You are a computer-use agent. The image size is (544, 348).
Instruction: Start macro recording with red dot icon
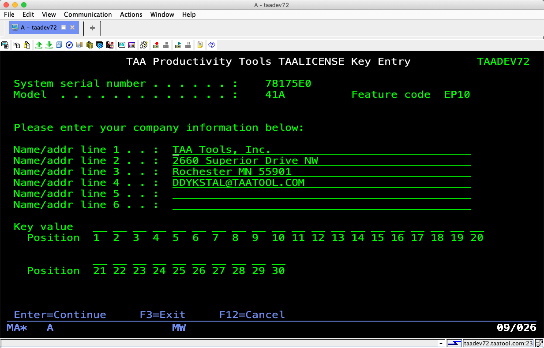pos(156,45)
